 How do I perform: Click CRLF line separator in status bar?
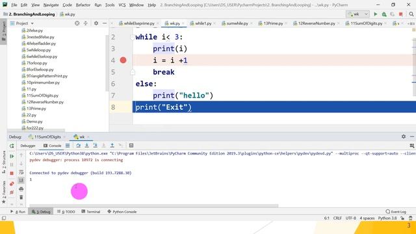(x=337, y=218)
